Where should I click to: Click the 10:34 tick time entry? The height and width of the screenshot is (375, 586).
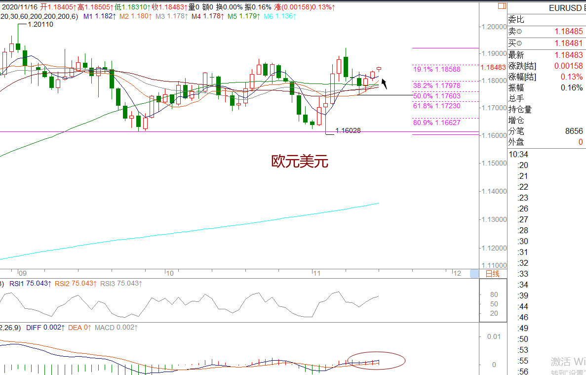tap(518, 155)
